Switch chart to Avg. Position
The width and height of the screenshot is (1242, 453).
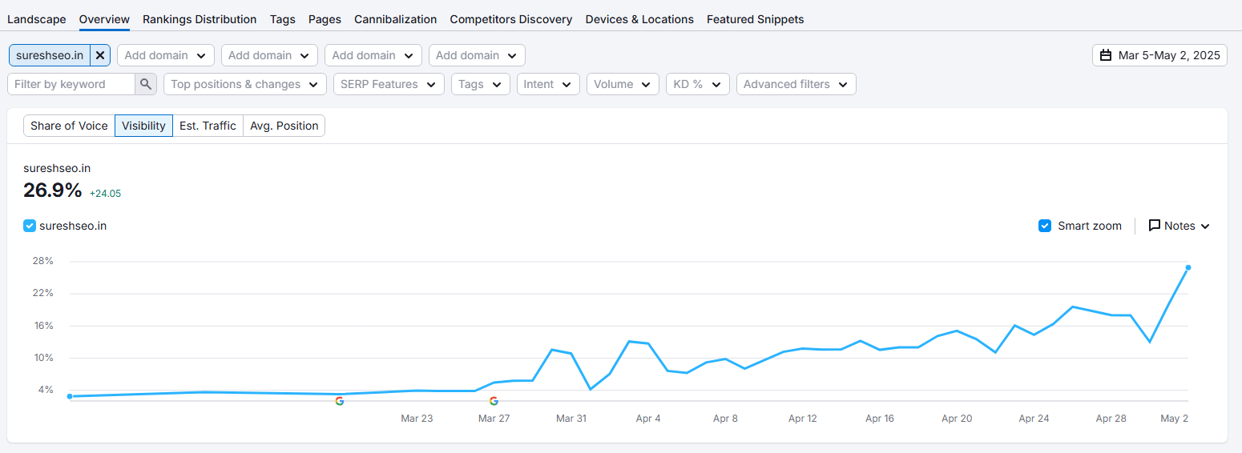tap(284, 126)
